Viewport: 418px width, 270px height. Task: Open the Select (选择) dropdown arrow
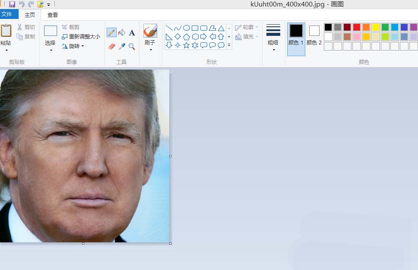pos(51,50)
